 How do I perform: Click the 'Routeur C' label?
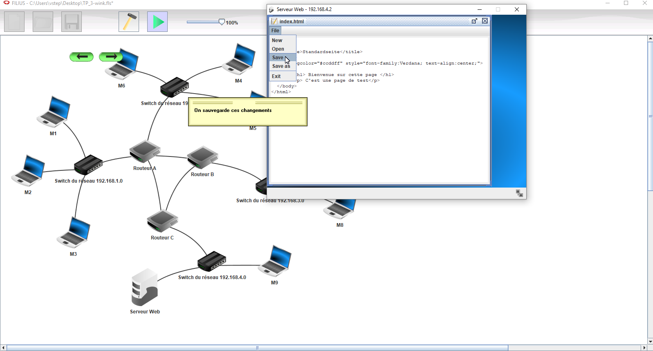tap(162, 238)
